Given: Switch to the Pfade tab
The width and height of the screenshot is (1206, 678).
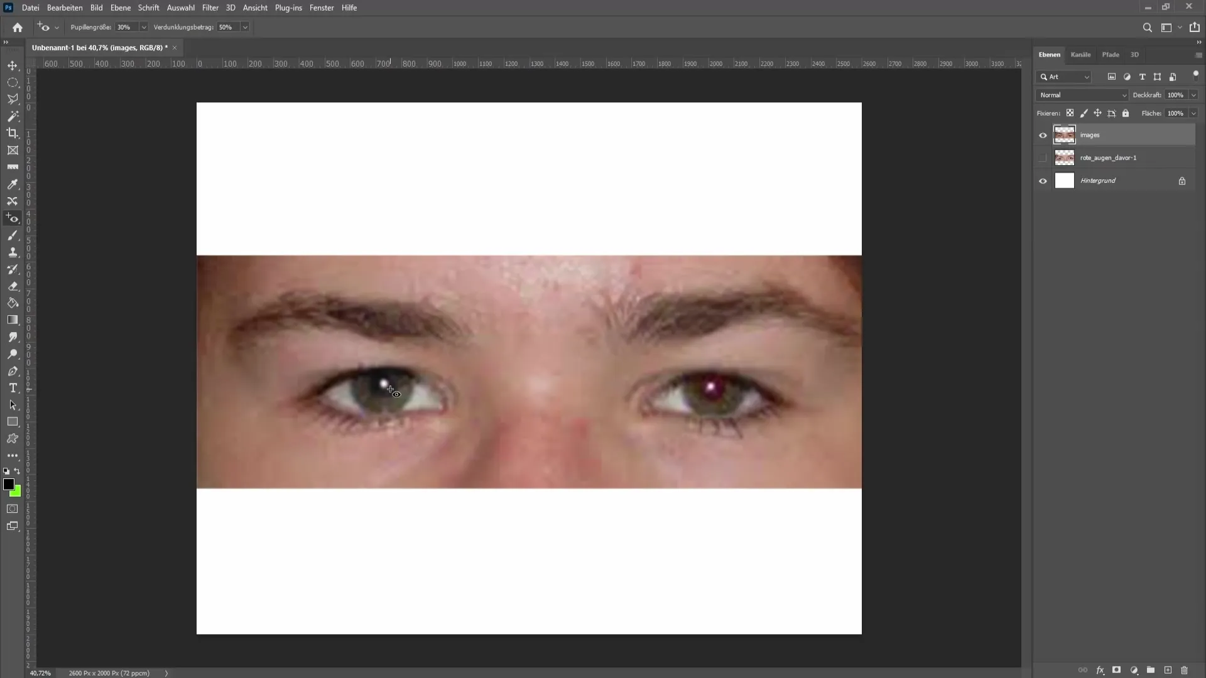Looking at the screenshot, I should click(x=1110, y=54).
